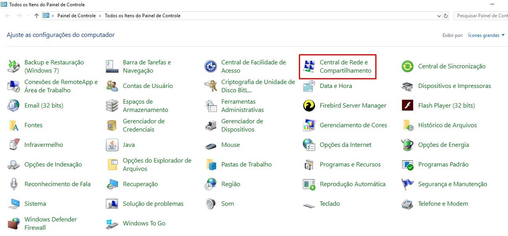The width and height of the screenshot is (508, 236).
Task: Expand the address bar history dropdown arrow
Action: (x=439, y=16)
